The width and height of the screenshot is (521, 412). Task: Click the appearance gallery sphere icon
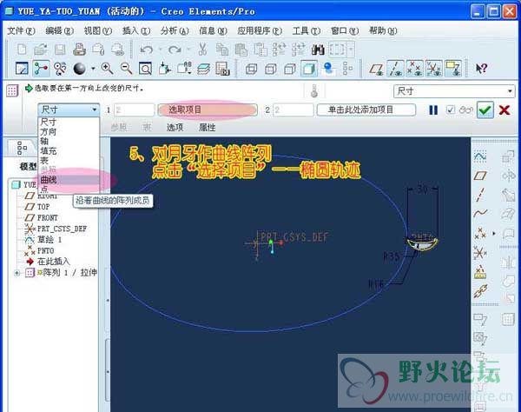pyautogui.click(x=79, y=69)
